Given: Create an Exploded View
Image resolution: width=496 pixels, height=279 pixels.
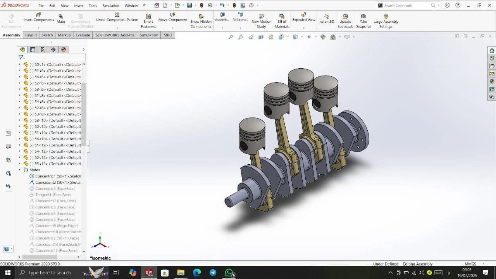Looking at the screenshot, I should click(x=304, y=17).
